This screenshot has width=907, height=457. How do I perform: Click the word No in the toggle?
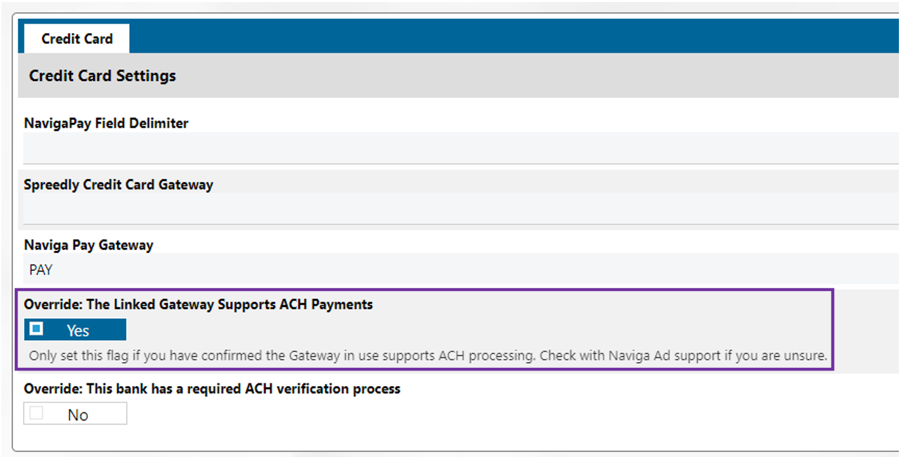(78, 415)
